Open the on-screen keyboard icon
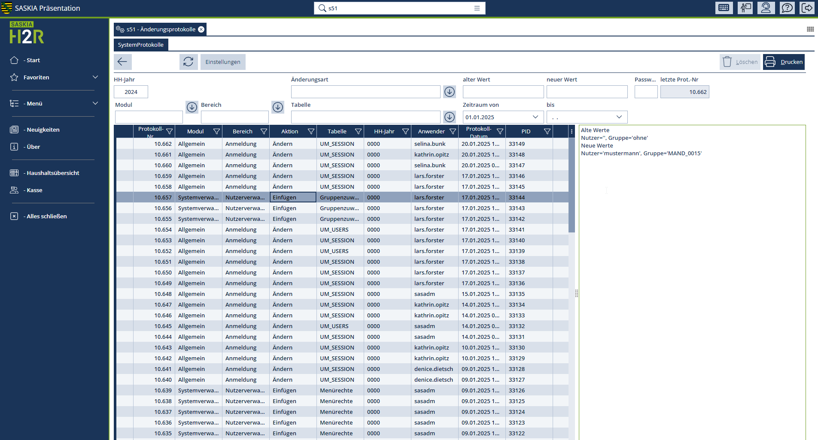The width and height of the screenshot is (818, 440). 724,8
